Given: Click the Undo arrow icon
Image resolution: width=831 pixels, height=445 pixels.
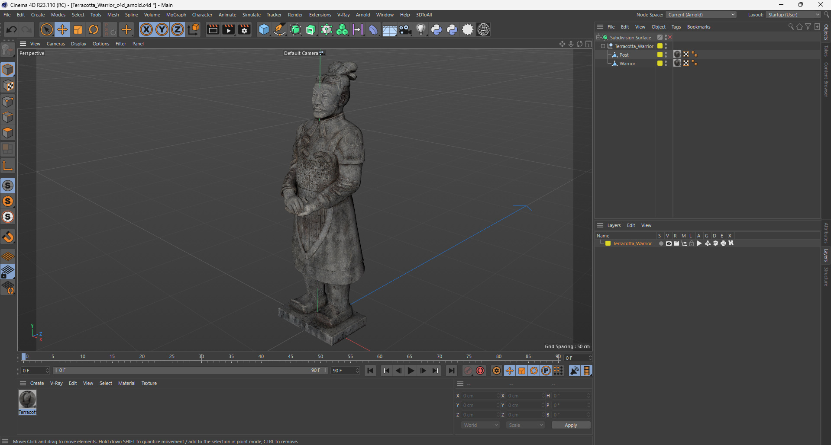Looking at the screenshot, I should tap(12, 29).
